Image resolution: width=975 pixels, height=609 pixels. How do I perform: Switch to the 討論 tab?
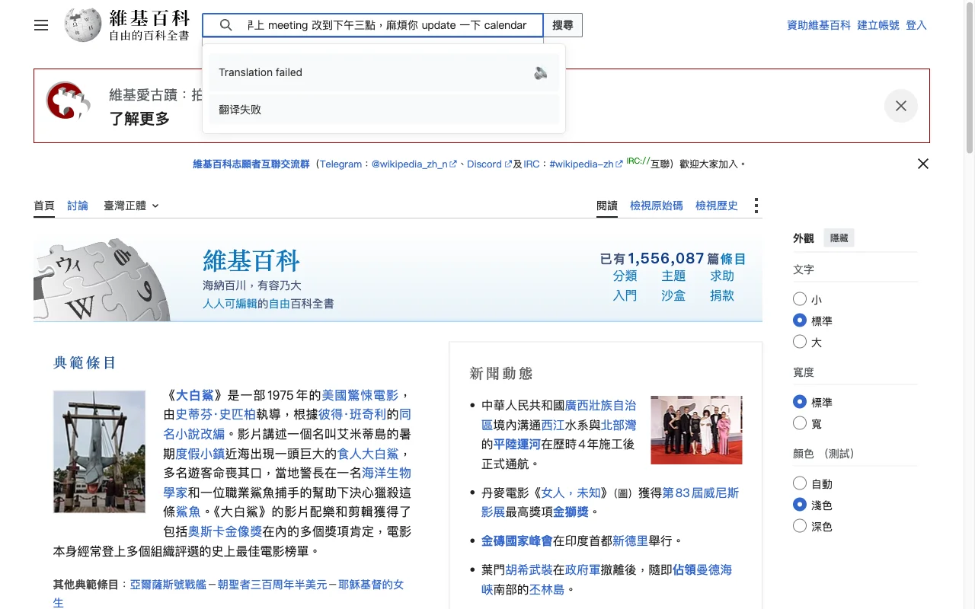(x=78, y=206)
